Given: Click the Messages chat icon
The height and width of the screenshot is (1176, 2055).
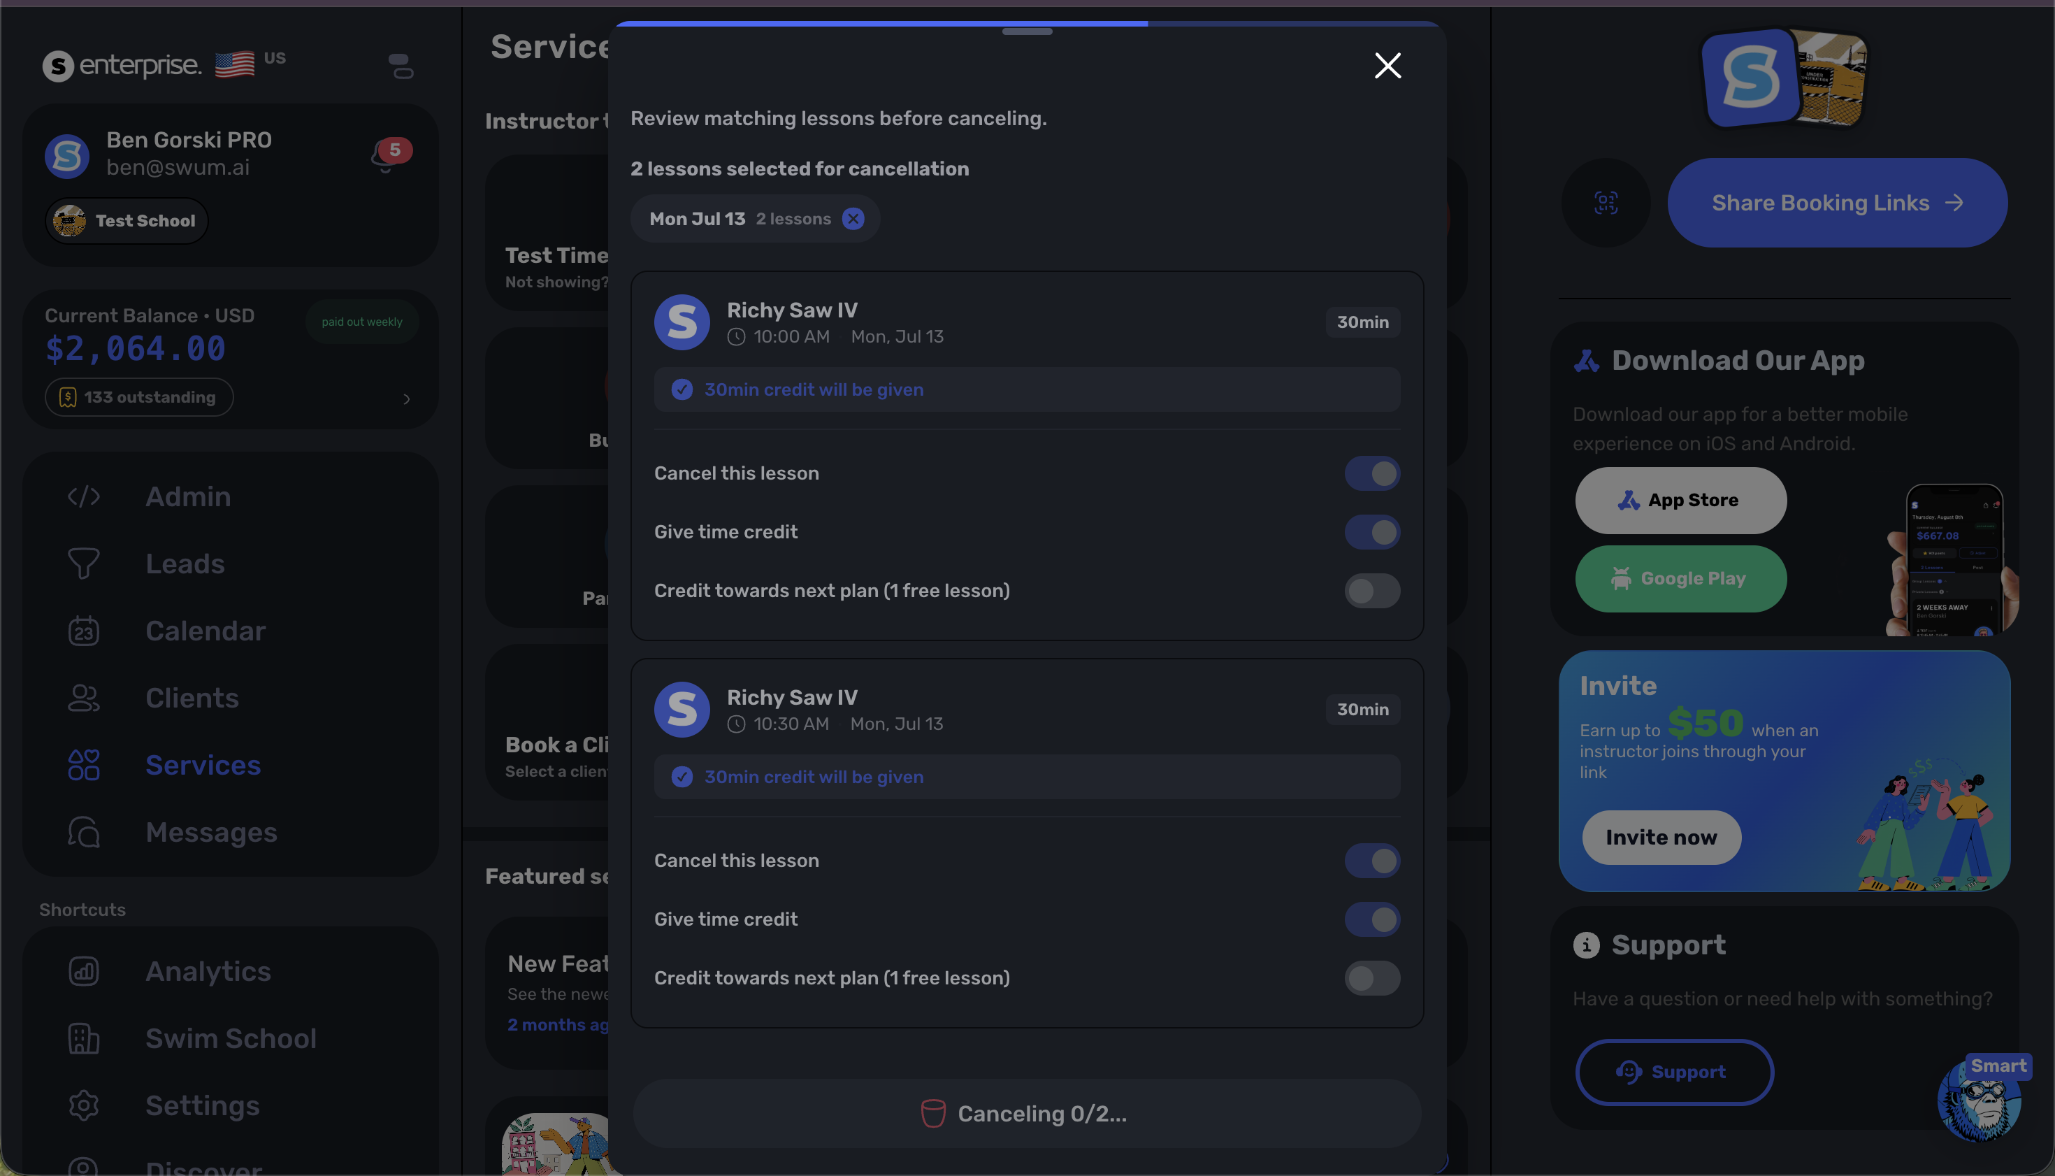Looking at the screenshot, I should tap(83, 832).
